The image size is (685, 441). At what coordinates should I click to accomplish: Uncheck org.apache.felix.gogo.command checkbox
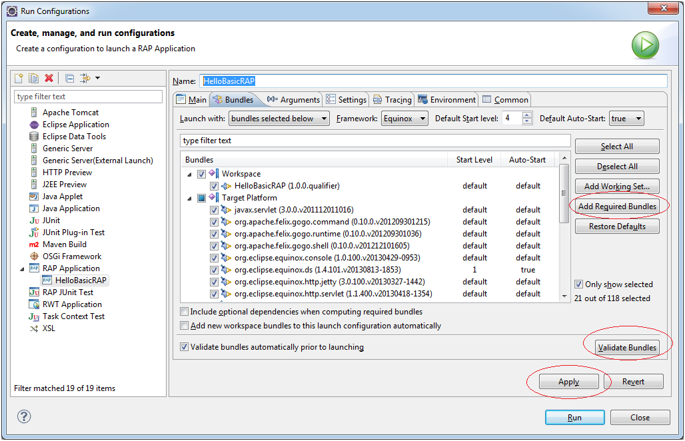214,222
